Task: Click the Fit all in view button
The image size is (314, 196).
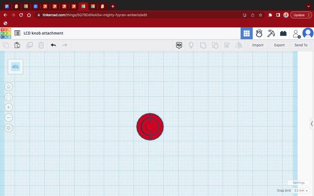Action: click(x=9, y=97)
